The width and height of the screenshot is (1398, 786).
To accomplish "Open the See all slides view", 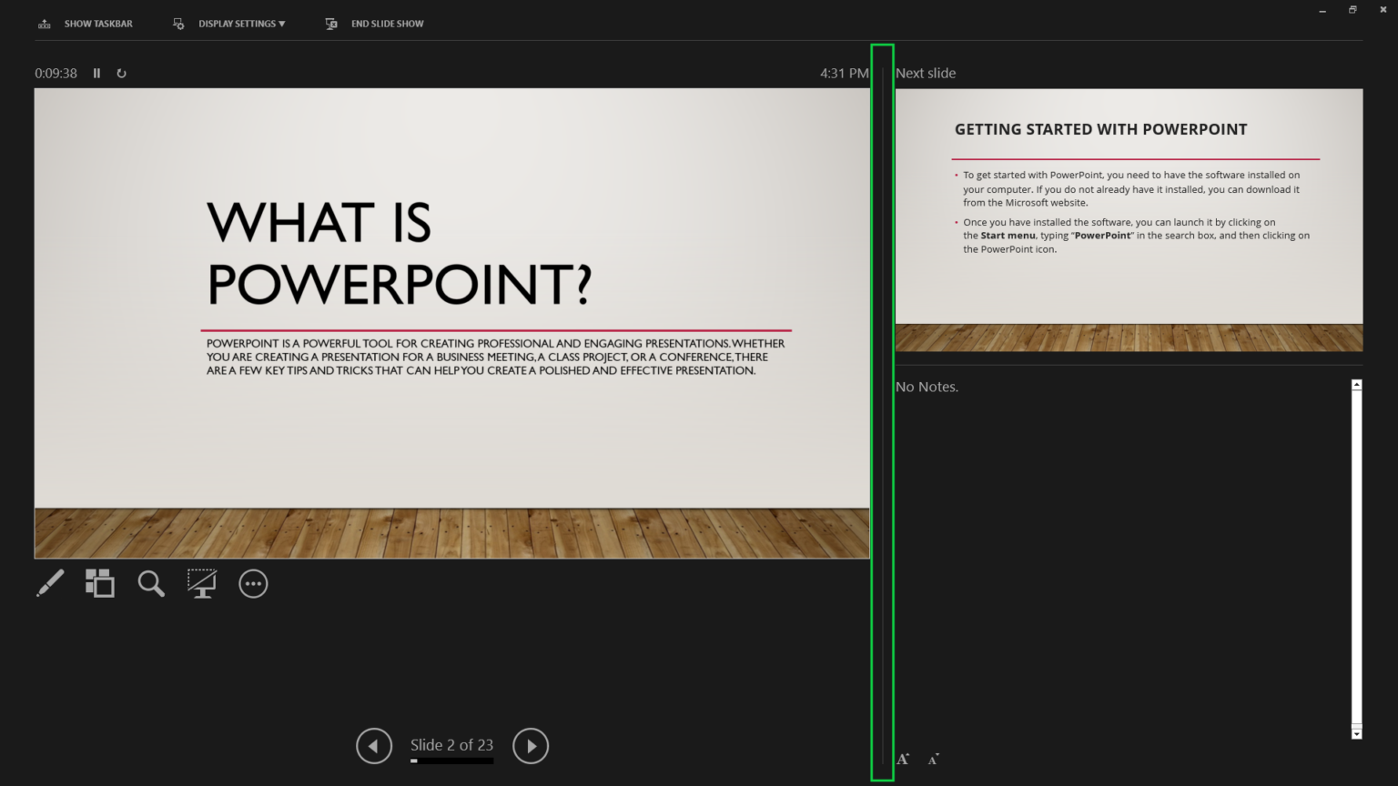I will [99, 583].
